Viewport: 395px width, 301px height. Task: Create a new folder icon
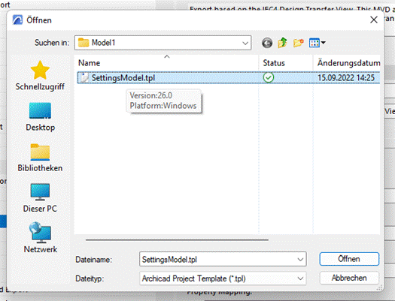[x=298, y=43]
